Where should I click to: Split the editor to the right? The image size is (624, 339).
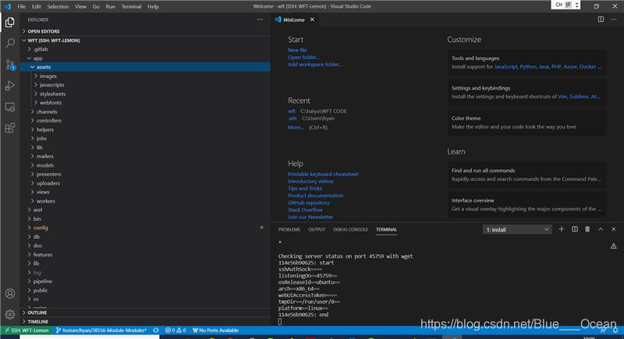click(601, 19)
